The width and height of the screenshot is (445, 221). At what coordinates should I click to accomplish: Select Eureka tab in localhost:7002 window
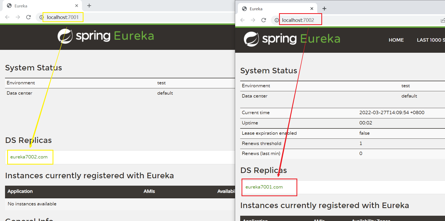(x=277, y=9)
